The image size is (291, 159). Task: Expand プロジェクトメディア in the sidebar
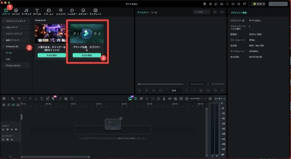(x=16, y=21)
